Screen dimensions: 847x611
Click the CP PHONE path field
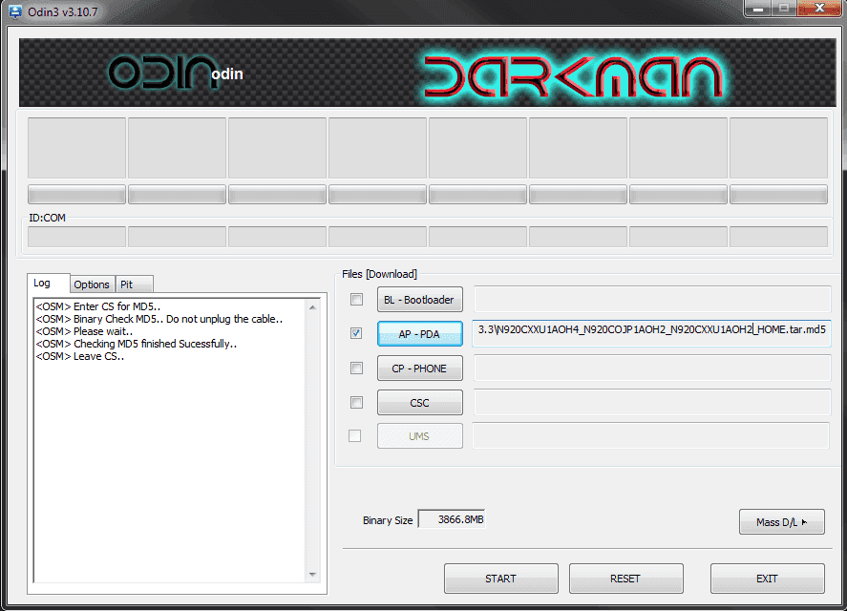pyautogui.click(x=652, y=368)
